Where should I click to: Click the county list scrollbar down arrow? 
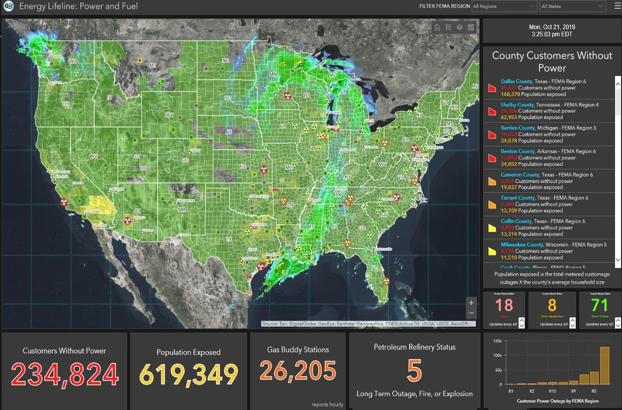click(x=618, y=260)
